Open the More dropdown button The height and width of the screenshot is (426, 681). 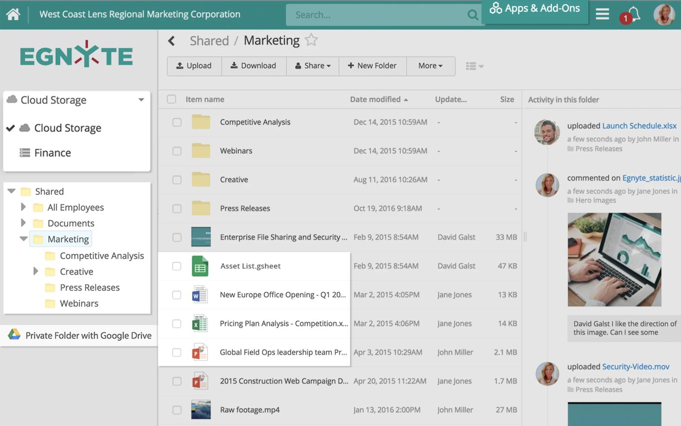431,66
